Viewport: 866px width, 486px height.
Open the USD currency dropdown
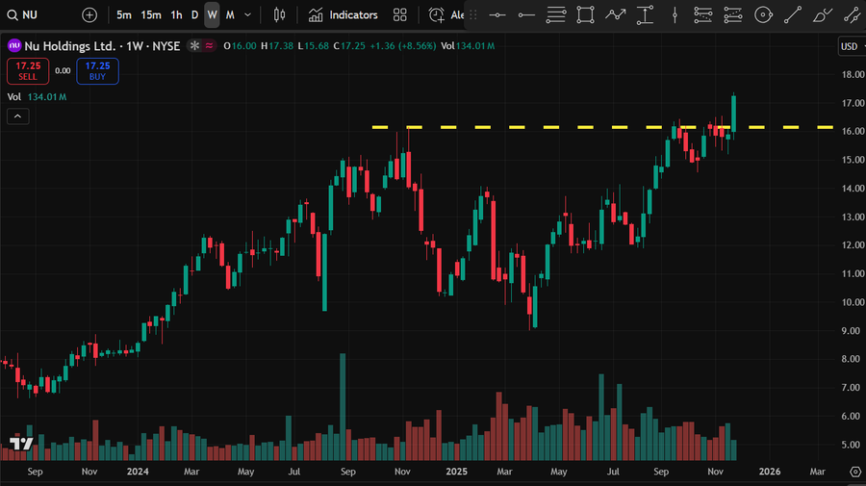click(851, 46)
